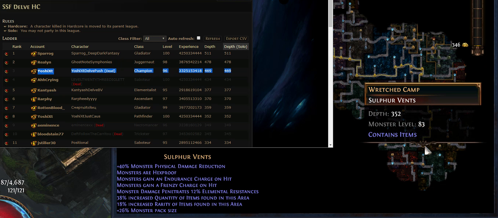The width and height of the screenshot is (498, 218).
Task: Enable the Auto refresh checkbox
Action: point(198,38)
